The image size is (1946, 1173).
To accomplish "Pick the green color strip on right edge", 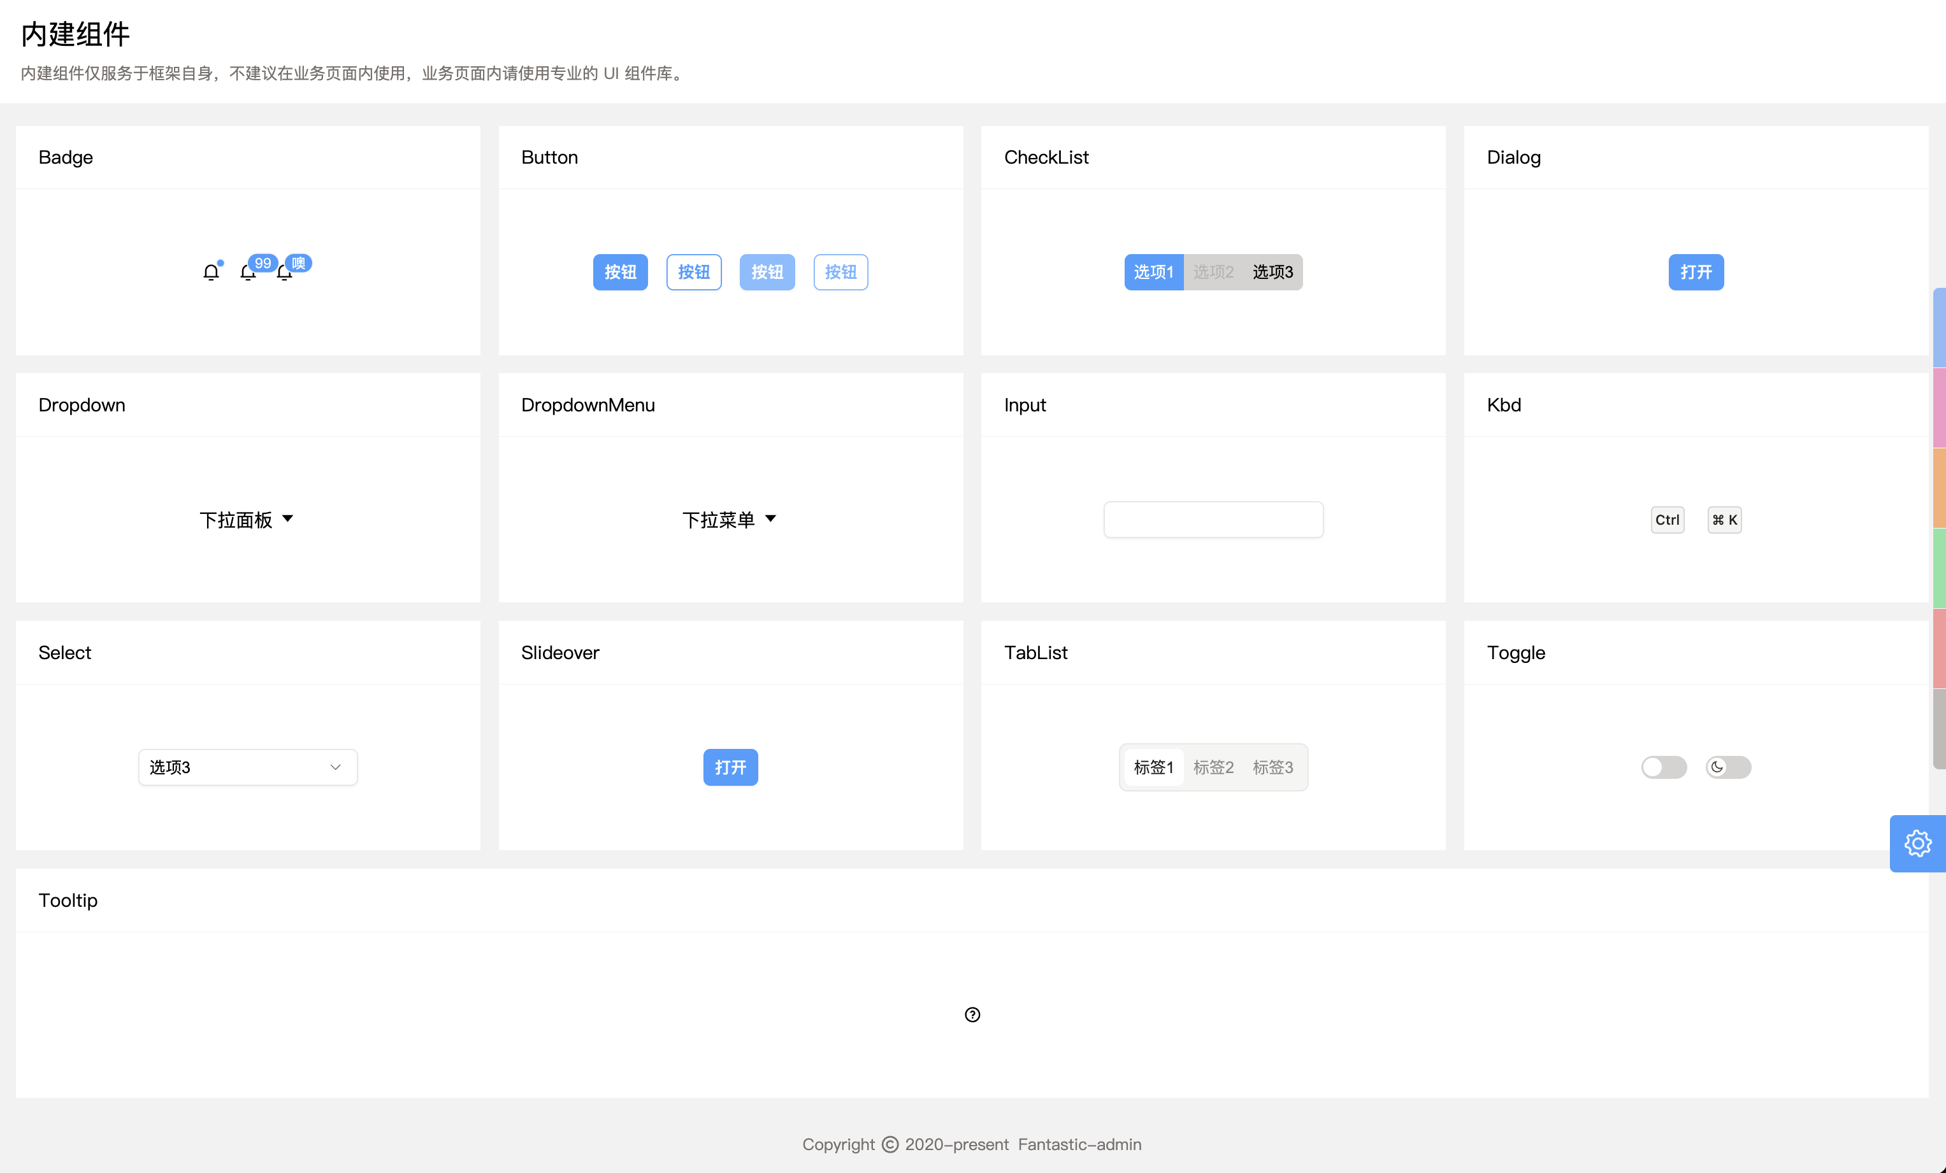I will click(x=1940, y=568).
